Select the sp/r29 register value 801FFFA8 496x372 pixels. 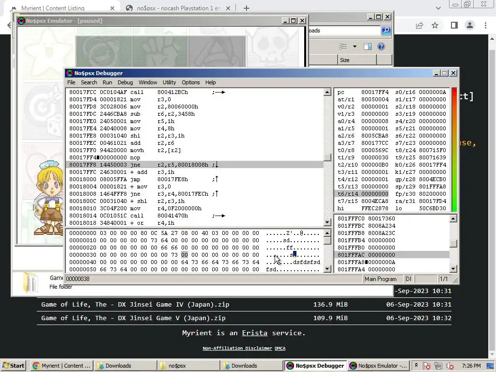pos(433,186)
